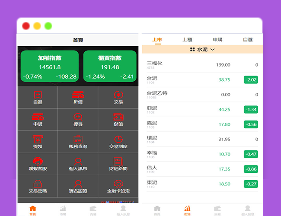Click the 首頁 page title

[78, 40]
